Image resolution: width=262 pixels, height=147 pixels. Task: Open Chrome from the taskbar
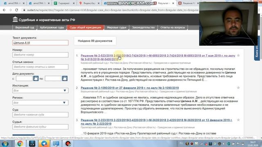tap(20, 144)
